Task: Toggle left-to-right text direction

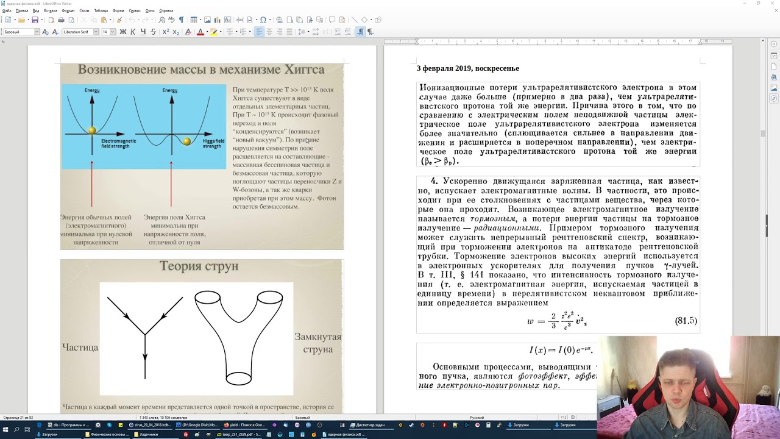Action: click(x=361, y=32)
